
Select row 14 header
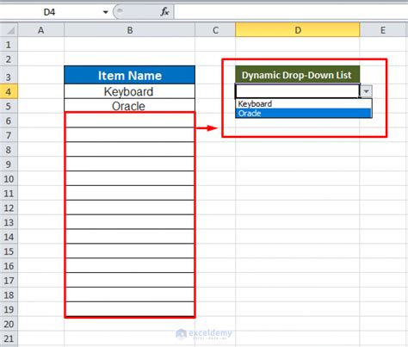pos(9,237)
